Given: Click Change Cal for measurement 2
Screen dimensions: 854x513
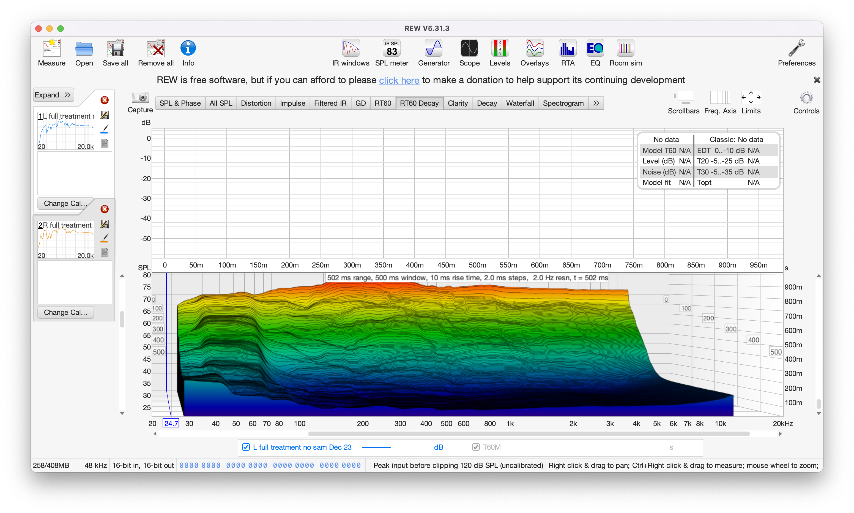Looking at the screenshot, I should [65, 312].
